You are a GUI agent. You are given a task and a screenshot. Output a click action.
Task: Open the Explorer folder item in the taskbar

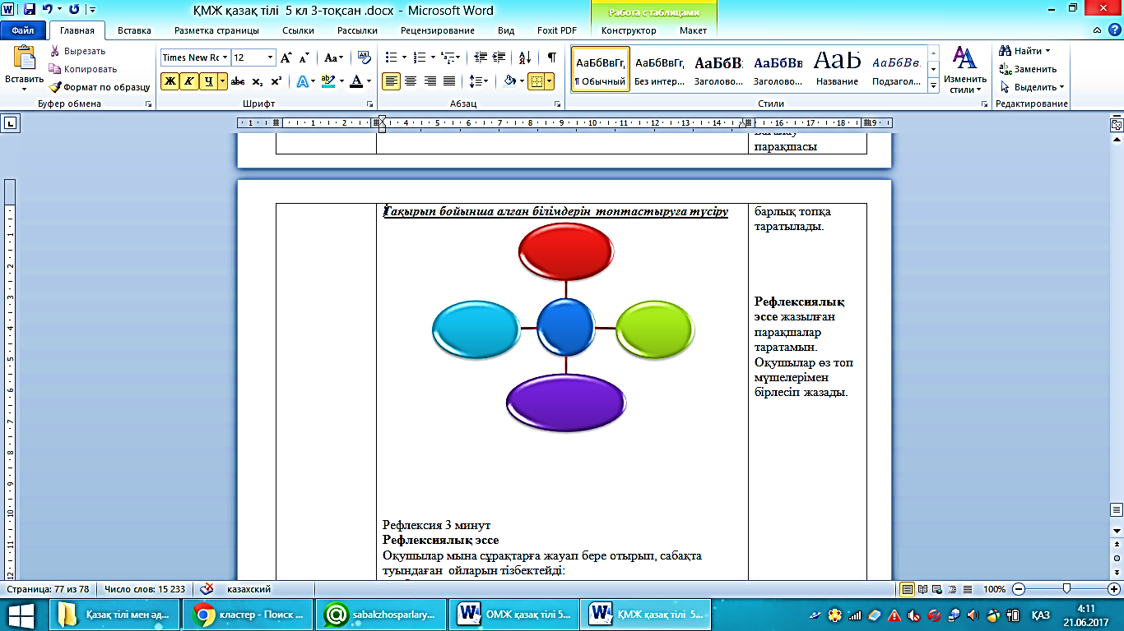pos(115,614)
